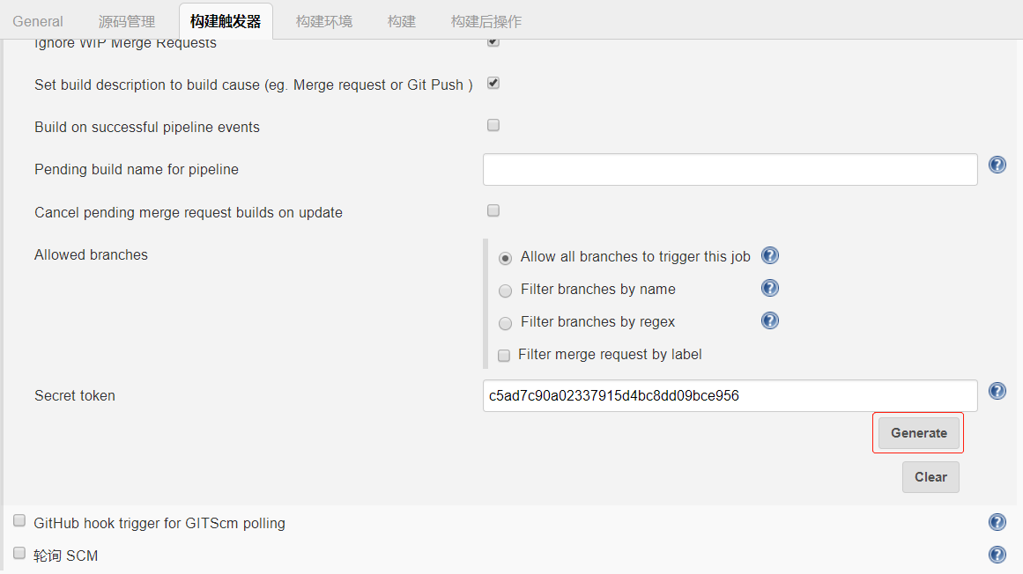Viewport: 1023px width, 574px height.
Task: Open help icon beside Filter branches by regex
Action: pyautogui.click(x=770, y=321)
